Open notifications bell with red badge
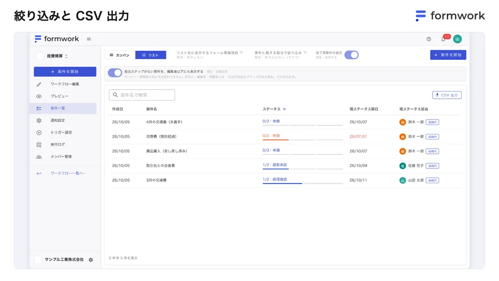Viewport: 499px width, 281px height. click(x=443, y=39)
